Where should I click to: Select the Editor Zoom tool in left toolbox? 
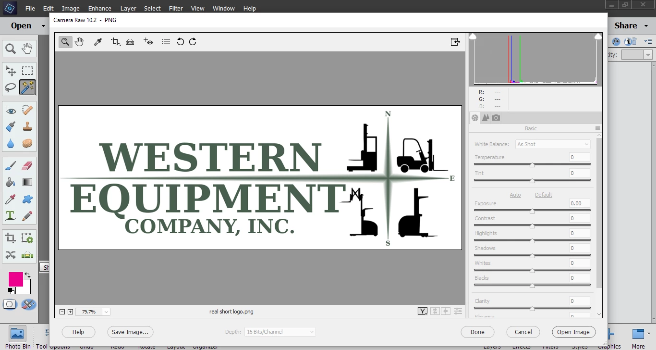(11, 49)
